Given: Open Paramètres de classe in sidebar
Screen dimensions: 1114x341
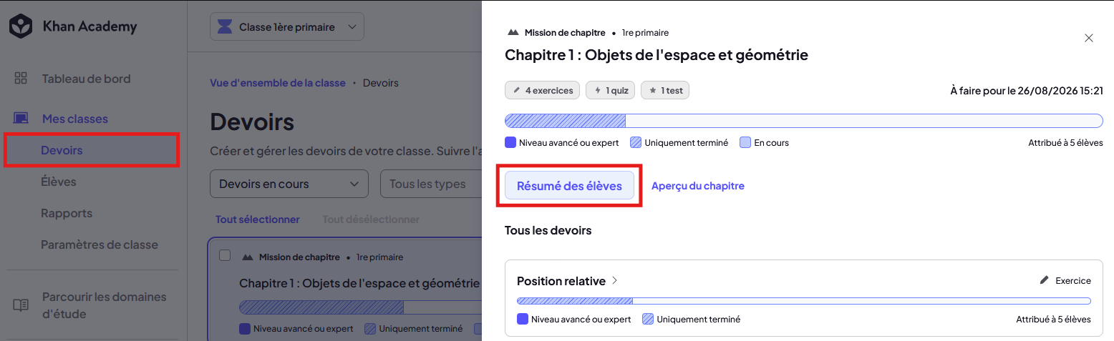Looking at the screenshot, I should point(99,244).
